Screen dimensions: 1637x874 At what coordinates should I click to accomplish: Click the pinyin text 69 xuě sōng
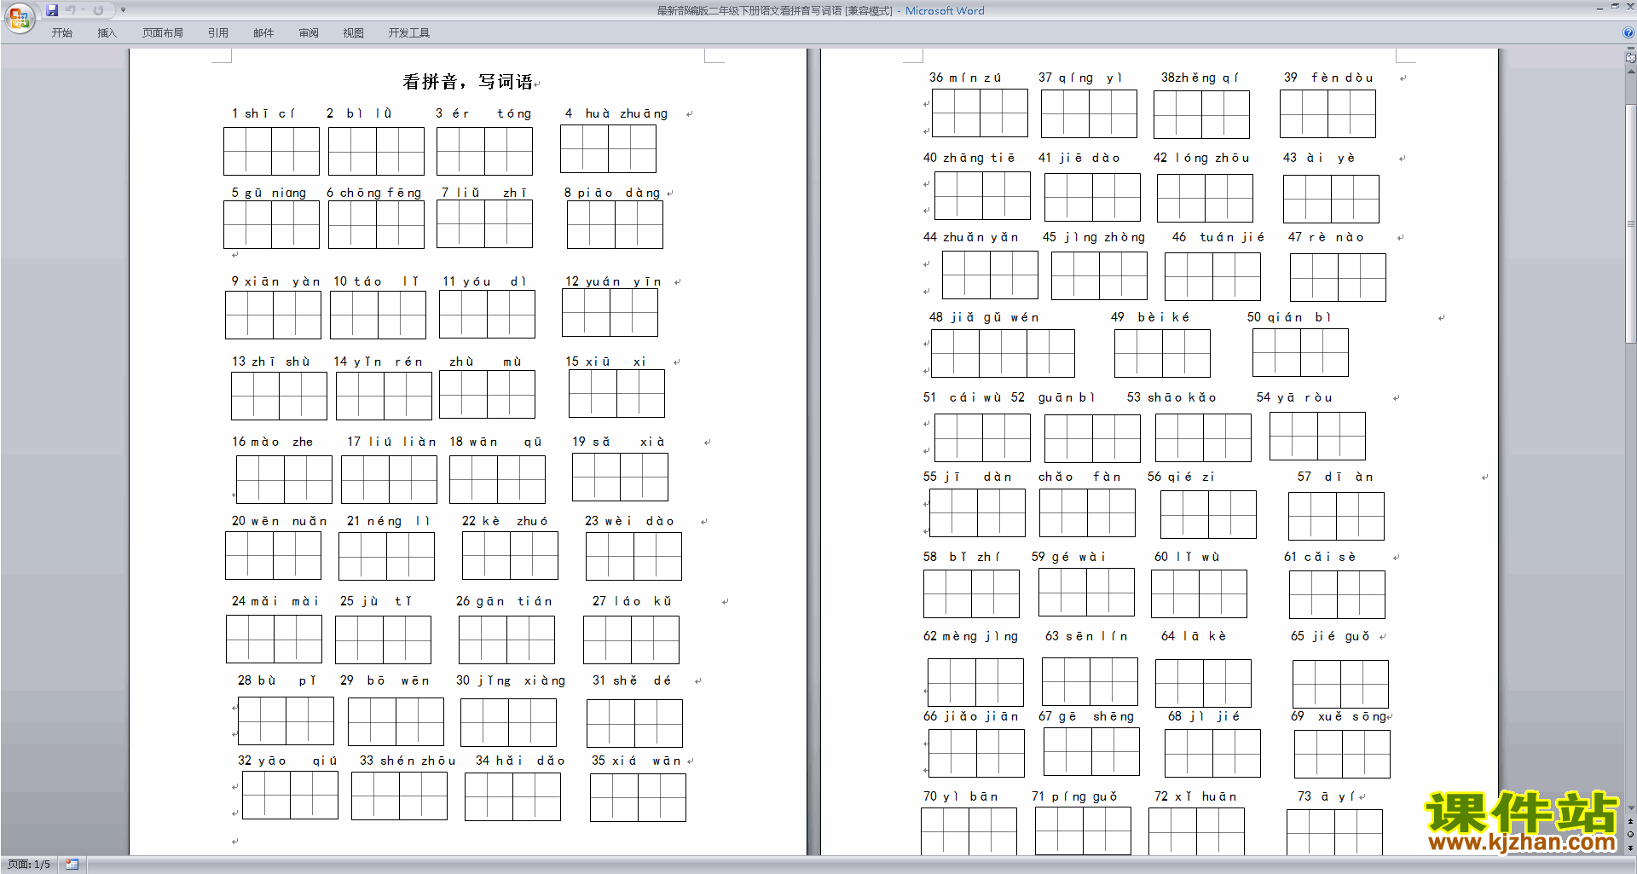coord(1339,716)
